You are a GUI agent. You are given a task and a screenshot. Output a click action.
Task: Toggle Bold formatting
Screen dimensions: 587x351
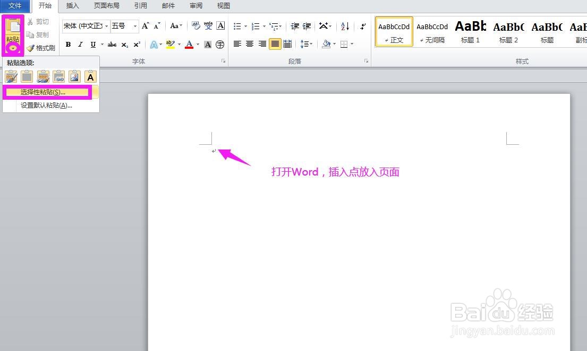coord(68,45)
